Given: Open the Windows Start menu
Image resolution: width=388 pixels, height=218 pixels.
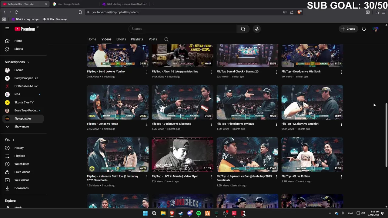Looking at the screenshot, I should pos(145,213).
